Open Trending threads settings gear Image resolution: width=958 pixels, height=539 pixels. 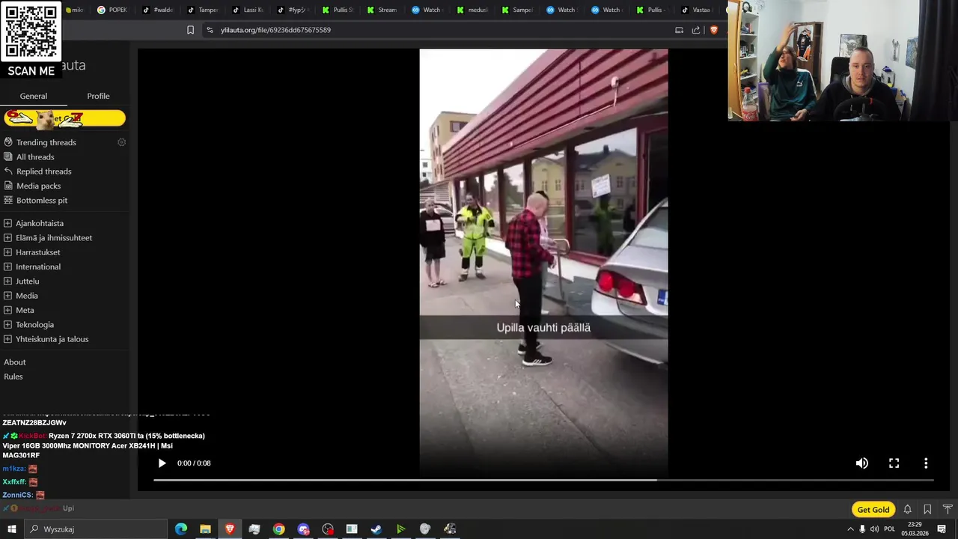click(121, 142)
